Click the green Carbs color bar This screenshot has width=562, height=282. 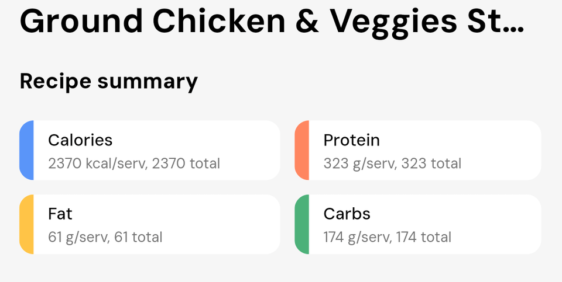point(301,224)
